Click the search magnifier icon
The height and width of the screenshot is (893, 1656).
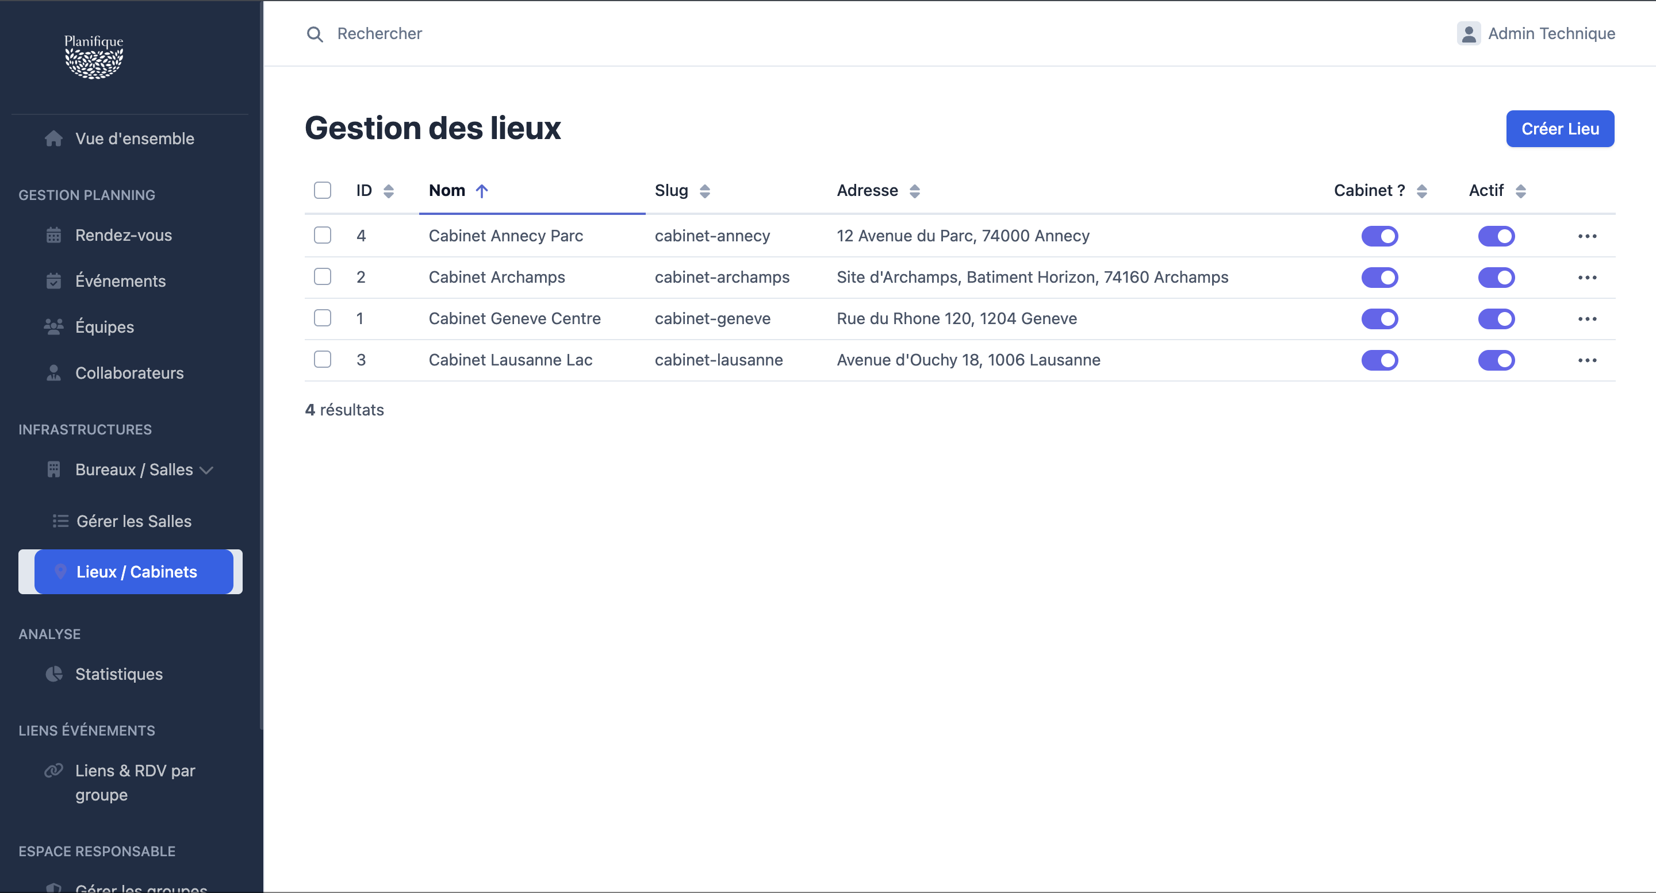pyautogui.click(x=315, y=34)
